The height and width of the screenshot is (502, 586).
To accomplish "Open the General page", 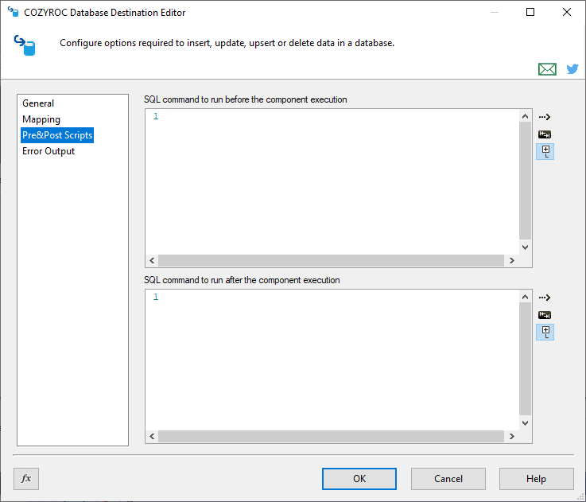I will tap(38, 103).
